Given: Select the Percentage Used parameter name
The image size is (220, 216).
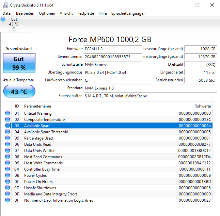Looking at the screenshot, I should point(39,138).
